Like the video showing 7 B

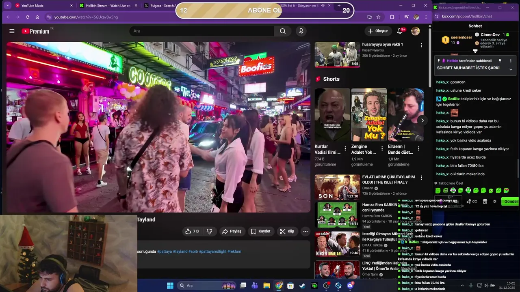(x=192, y=231)
